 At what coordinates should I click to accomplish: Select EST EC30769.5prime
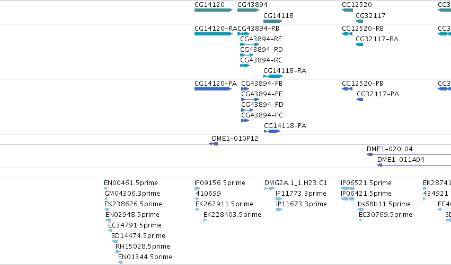click(385, 215)
